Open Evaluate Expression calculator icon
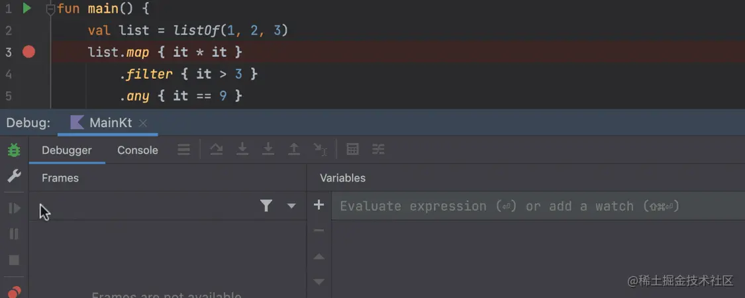The image size is (745, 298). (x=352, y=150)
